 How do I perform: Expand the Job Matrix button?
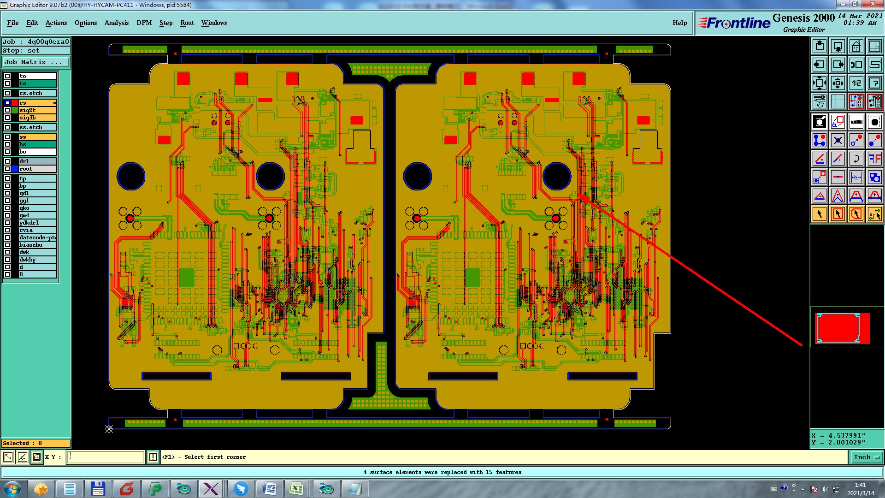[36, 62]
